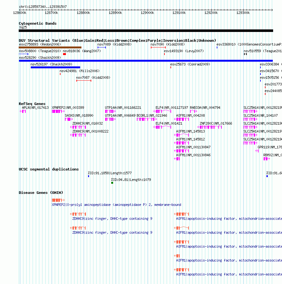Select the Cytogenetic Bands track title

[x=38, y=23]
